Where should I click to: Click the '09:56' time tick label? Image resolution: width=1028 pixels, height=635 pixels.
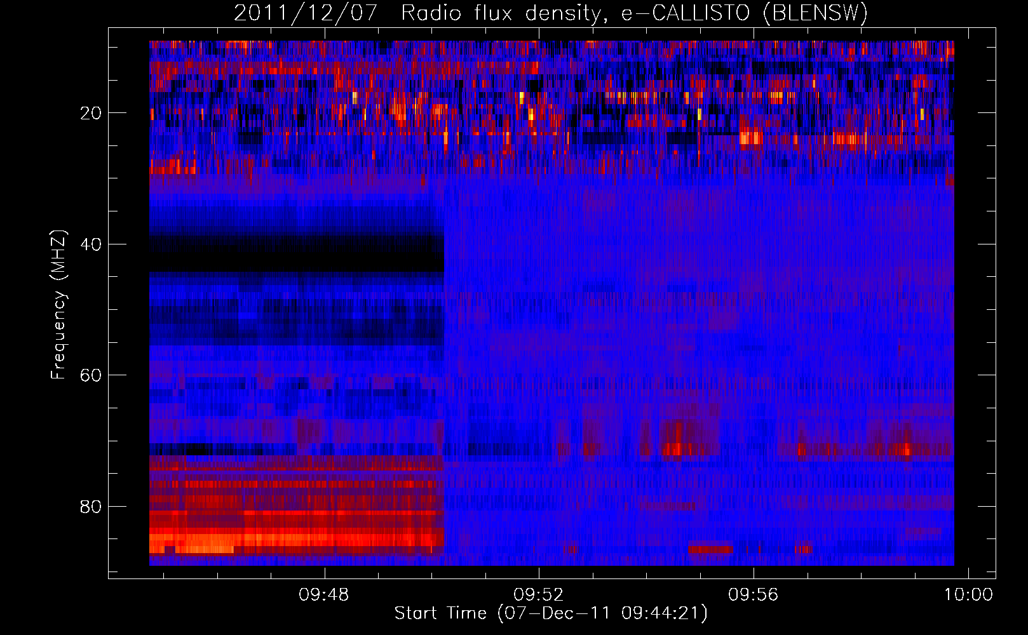(754, 595)
